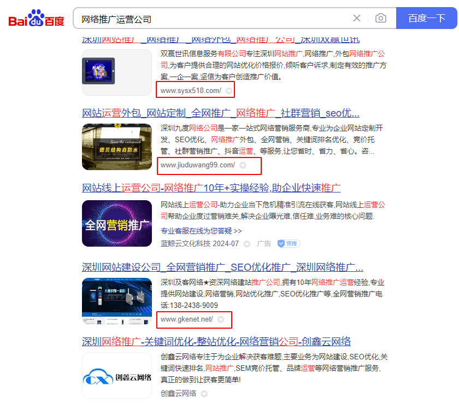Image resolution: width=459 pixels, height=408 pixels.
Task: Click description starting 网站线上运营公司-助力企业
Action: pyautogui.click(x=273, y=211)
